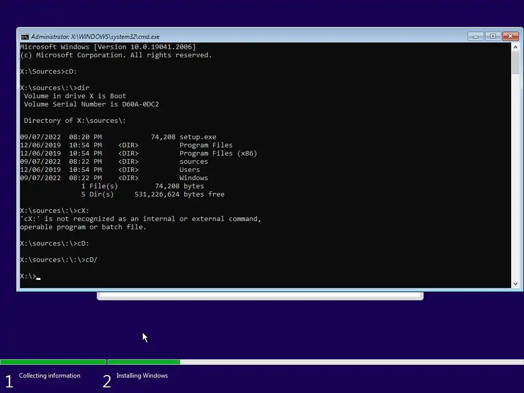
Task: Click the serial number D60A-0DC2
Action: (140, 104)
